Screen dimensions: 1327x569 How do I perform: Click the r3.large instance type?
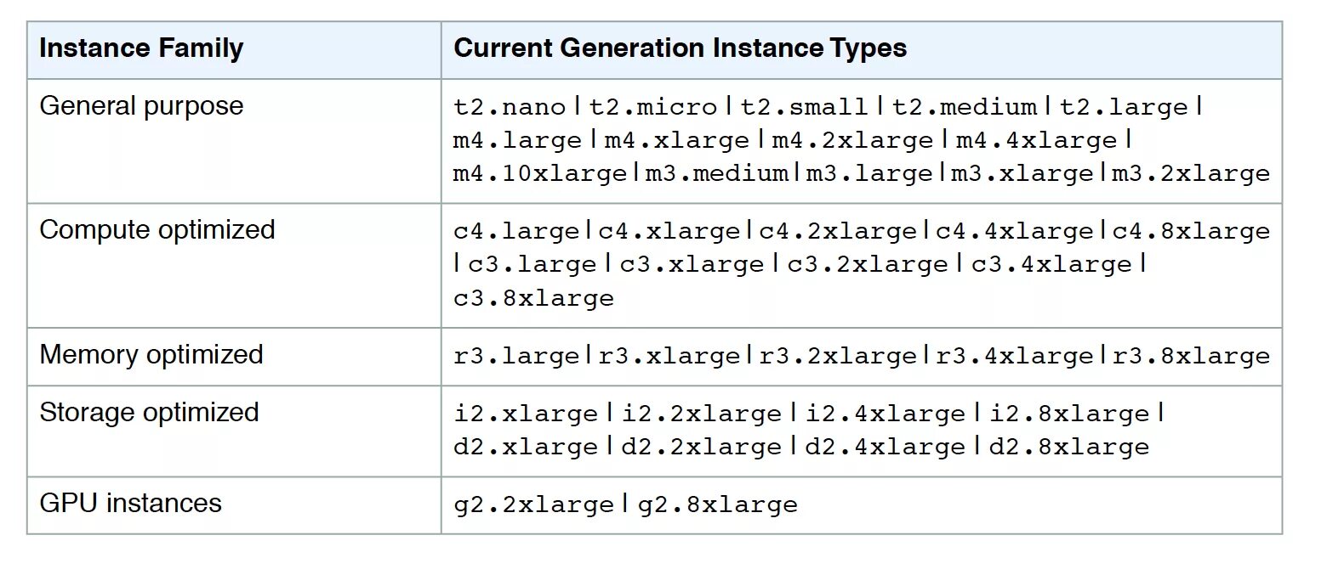tap(517, 356)
